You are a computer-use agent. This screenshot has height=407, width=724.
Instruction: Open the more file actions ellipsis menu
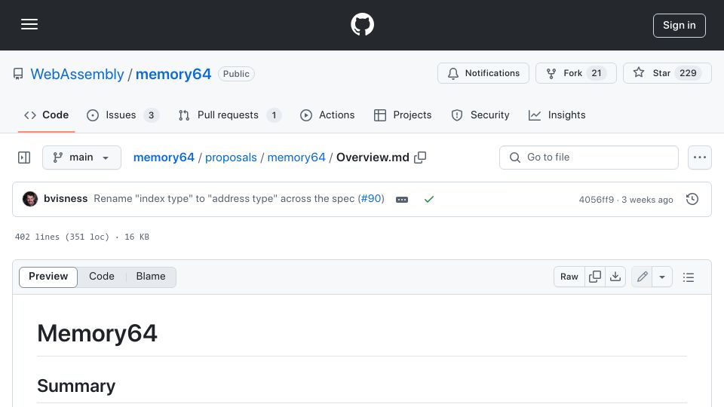pos(700,158)
